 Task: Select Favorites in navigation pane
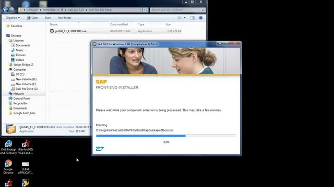click(x=16, y=26)
